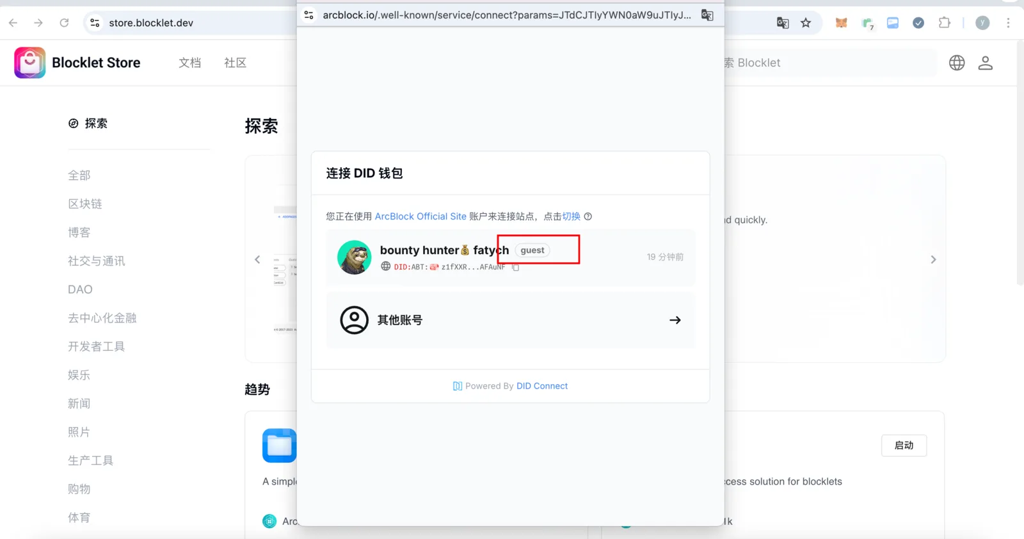The height and width of the screenshot is (539, 1024).
Task: Open the 文档 menu item
Action: click(189, 63)
